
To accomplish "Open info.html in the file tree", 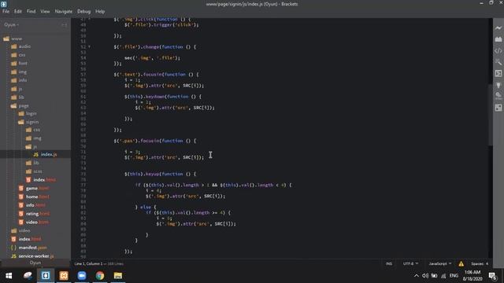I will coord(35,205).
